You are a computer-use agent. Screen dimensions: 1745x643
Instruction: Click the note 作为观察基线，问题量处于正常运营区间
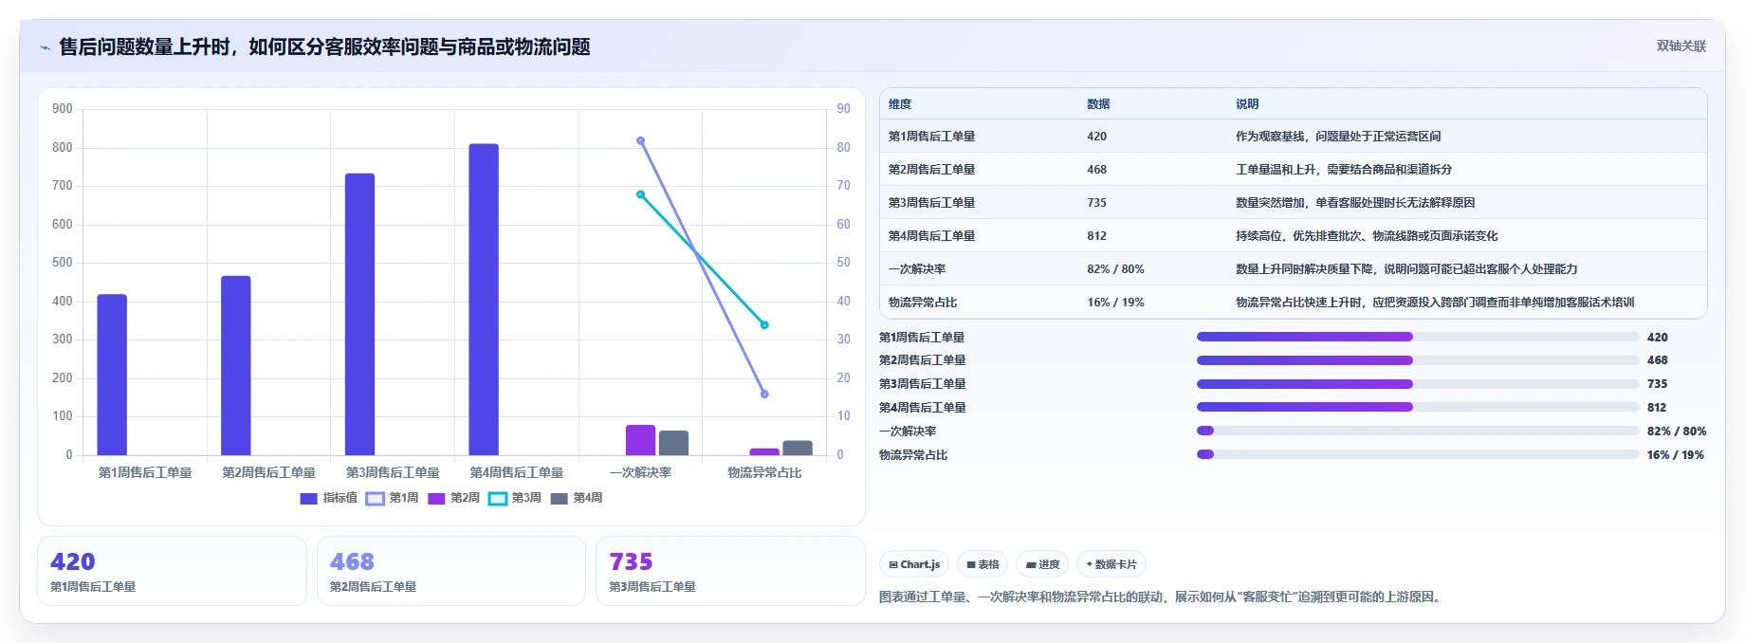(x=1338, y=137)
